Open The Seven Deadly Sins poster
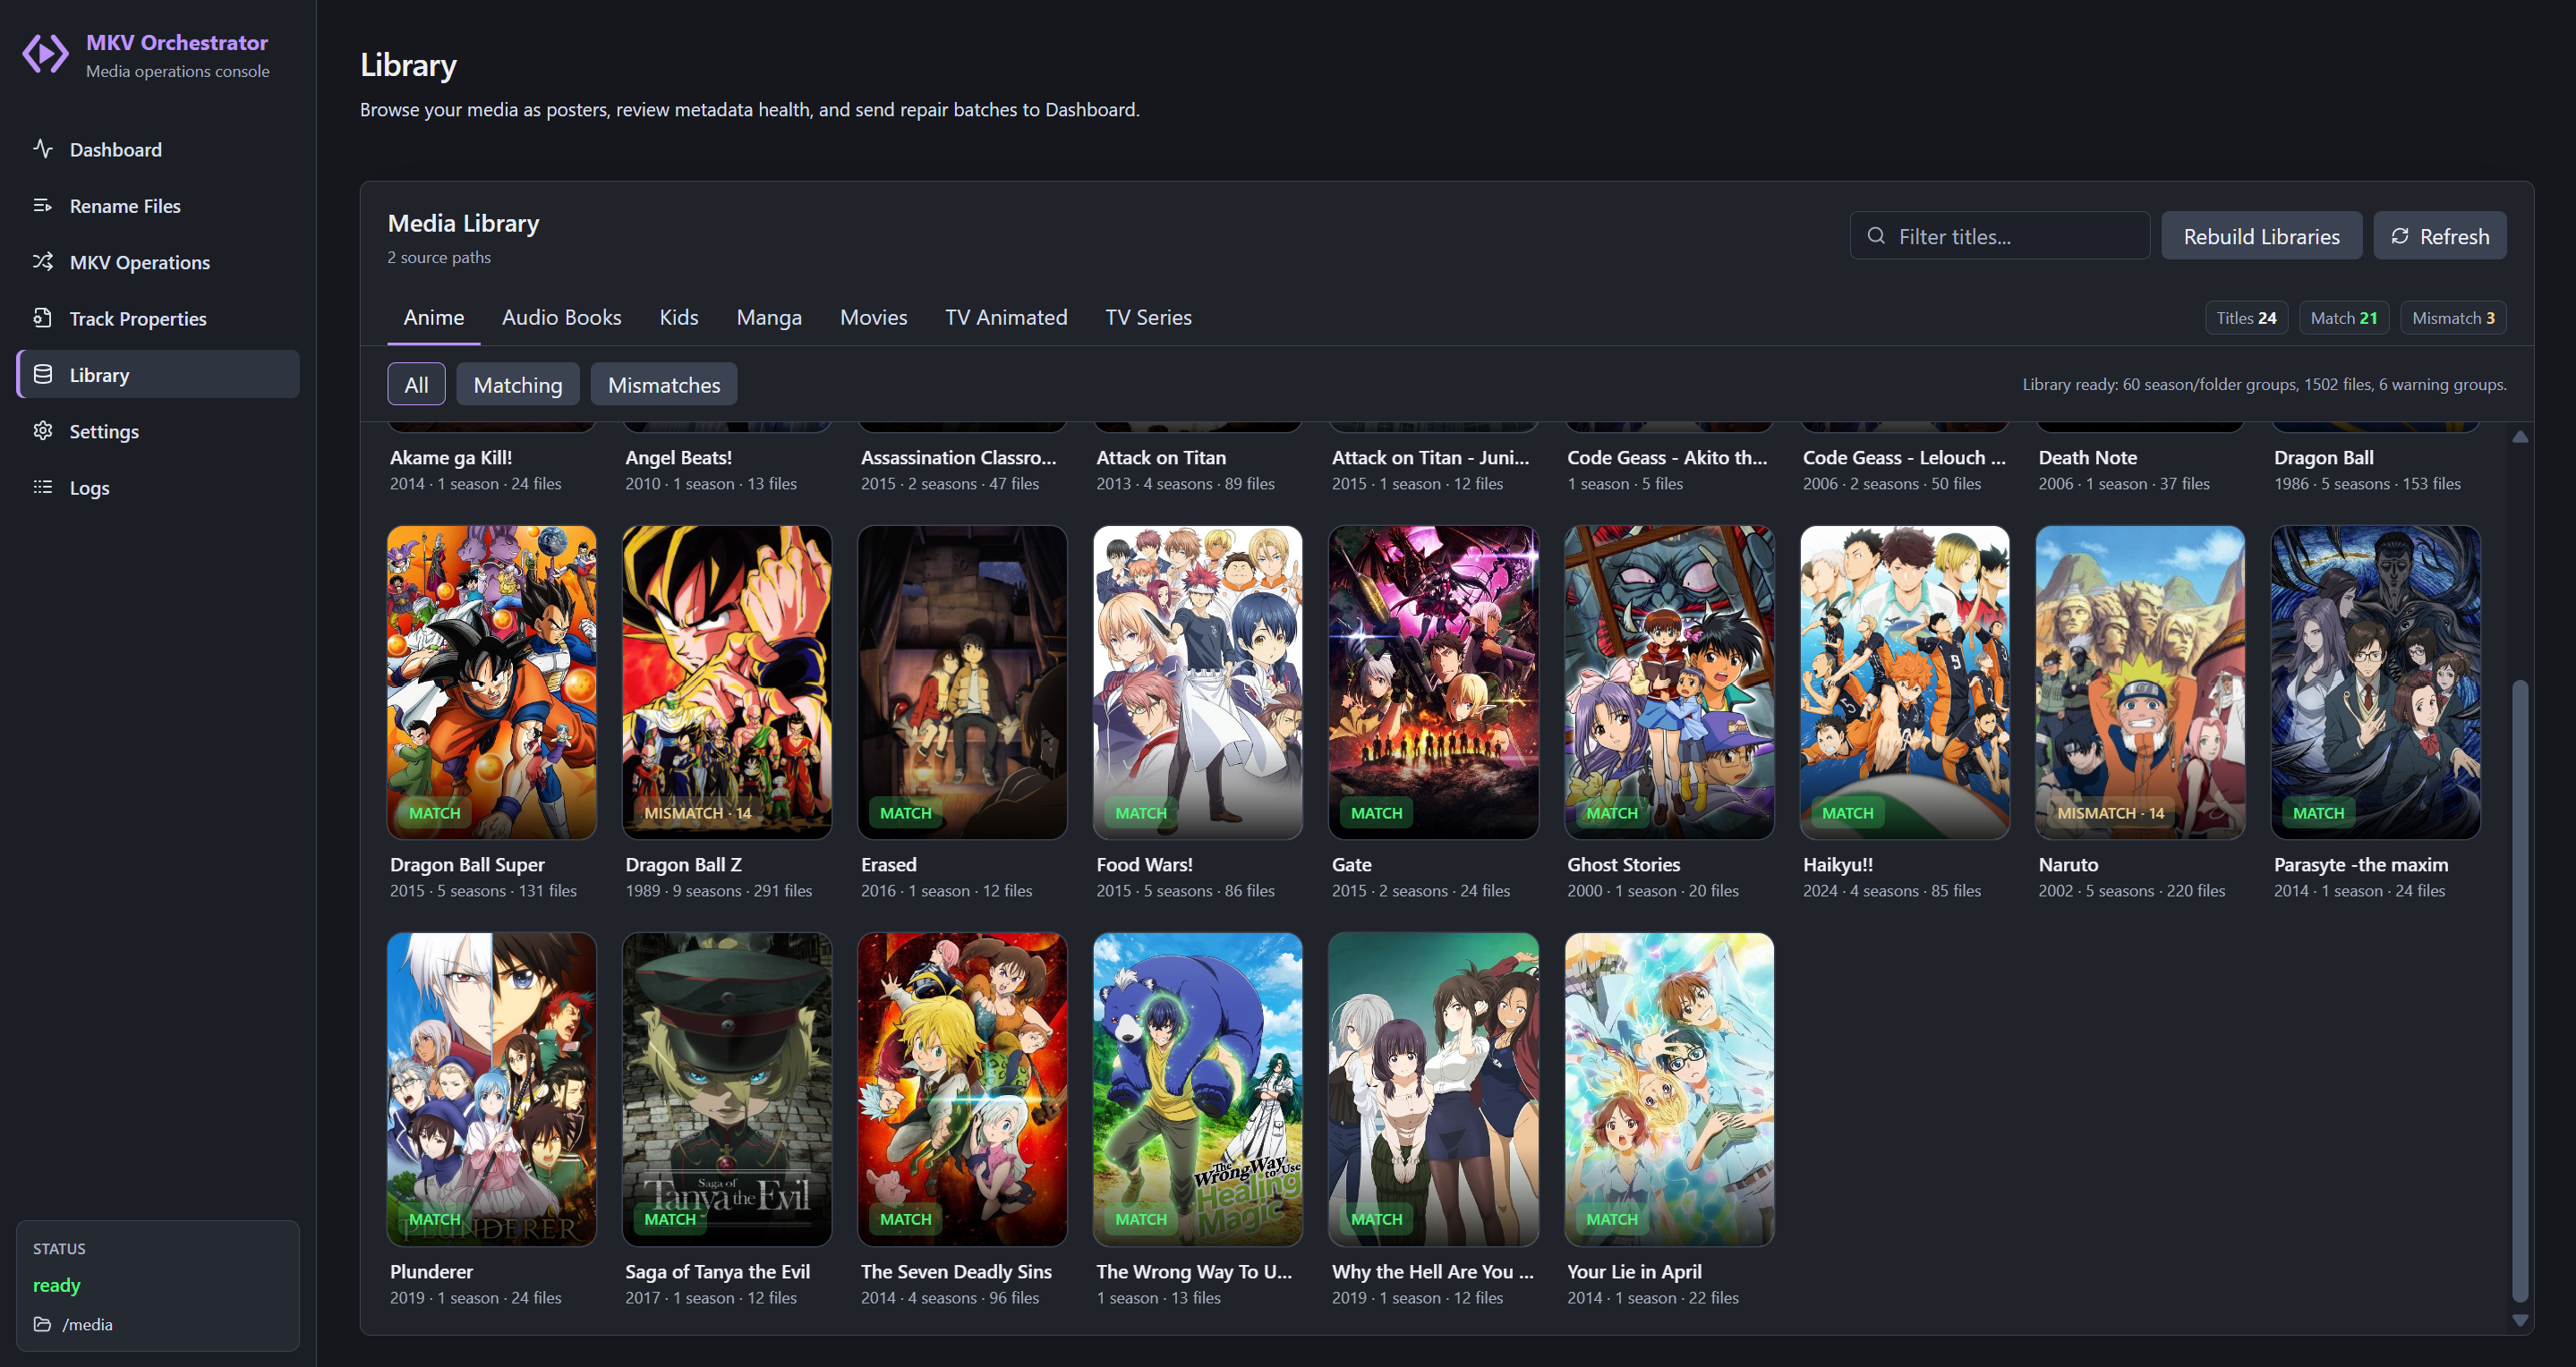This screenshot has height=1367, width=2576. (962, 1089)
